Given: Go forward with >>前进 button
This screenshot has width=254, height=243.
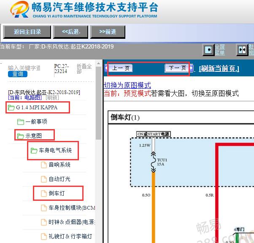Looking at the screenshot, I should (108, 32).
